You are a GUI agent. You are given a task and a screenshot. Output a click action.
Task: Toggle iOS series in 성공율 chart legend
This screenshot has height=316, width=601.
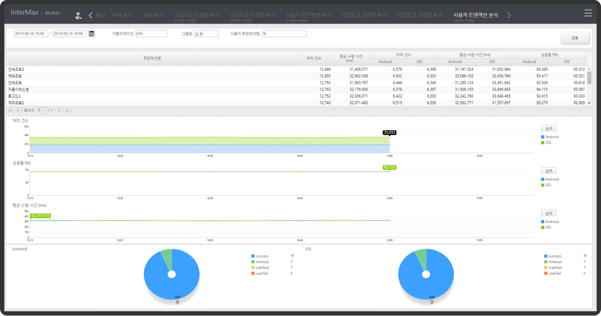(548, 185)
